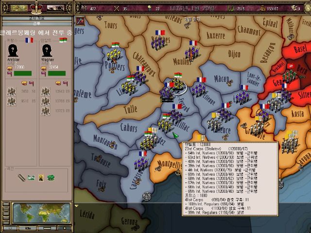Open the cavalry picture button right of crown
Image resolution: width=311 pixels, height=233 pixels.
pos(55,8)
